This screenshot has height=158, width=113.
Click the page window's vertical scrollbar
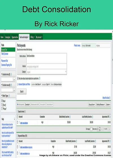(x=112, y=61)
